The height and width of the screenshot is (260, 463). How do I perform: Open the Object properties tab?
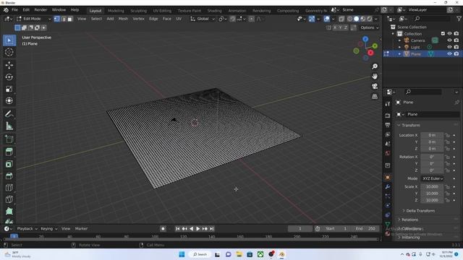(388, 177)
